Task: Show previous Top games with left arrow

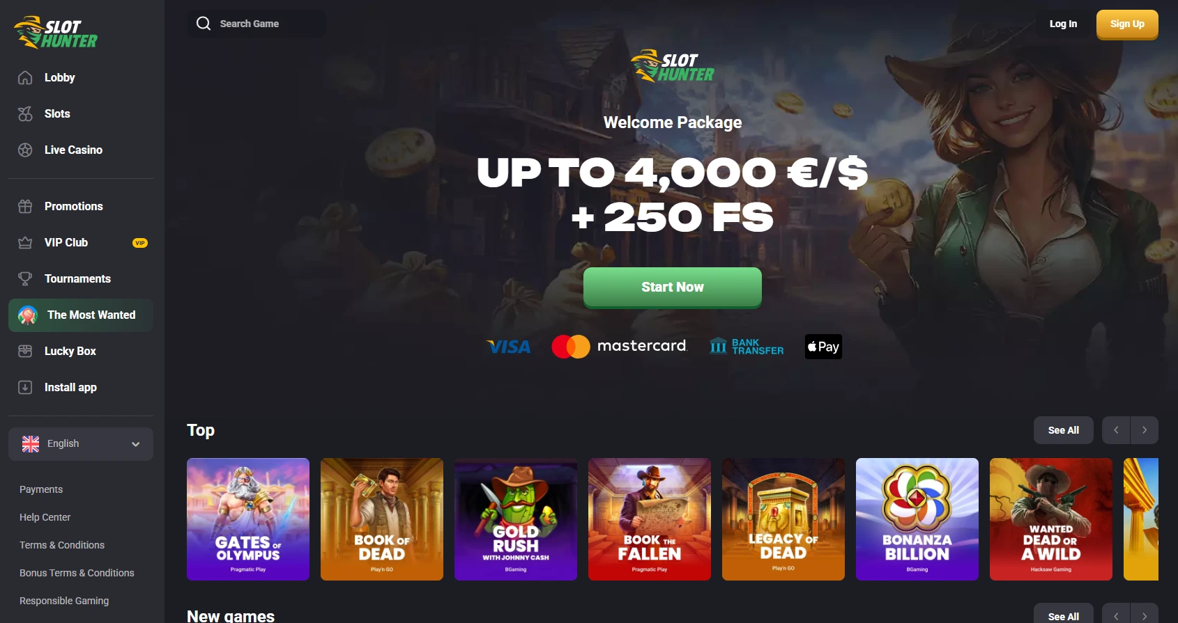Action: (x=1116, y=430)
